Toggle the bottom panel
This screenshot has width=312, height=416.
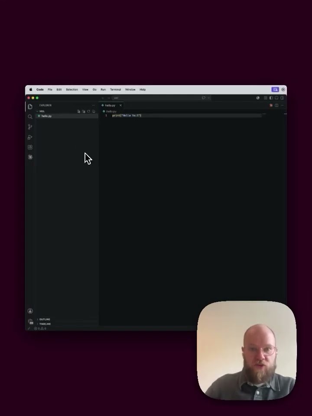(x=276, y=98)
